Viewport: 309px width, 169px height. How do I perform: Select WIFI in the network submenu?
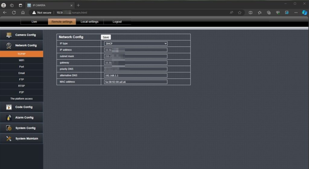point(21,60)
